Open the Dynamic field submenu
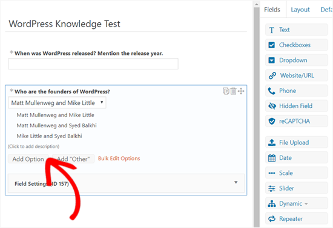Viewport: 333px width, 228px height. 296,203
